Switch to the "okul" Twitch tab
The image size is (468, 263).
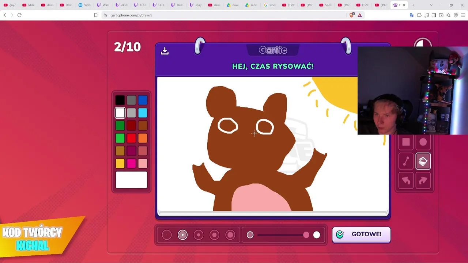coord(122,5)
